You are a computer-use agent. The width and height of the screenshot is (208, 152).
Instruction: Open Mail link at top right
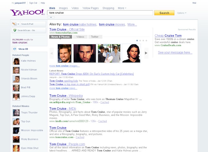(194, 3)
